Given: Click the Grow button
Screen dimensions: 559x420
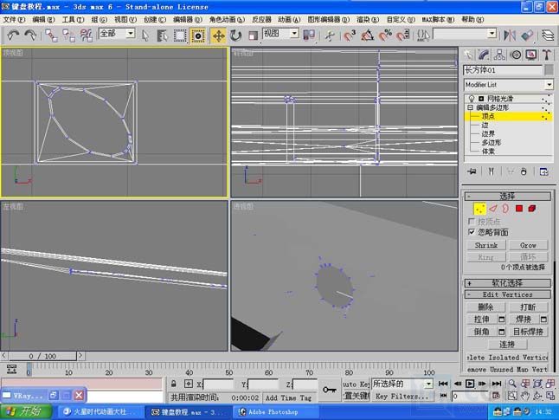Looking at the screenshot, I should coord(529,245).
